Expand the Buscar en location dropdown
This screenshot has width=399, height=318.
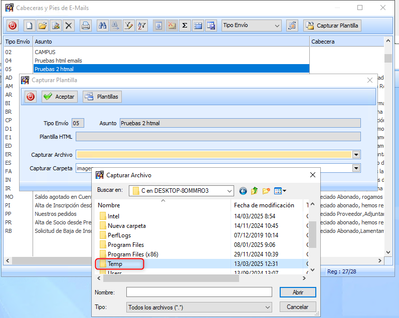coord(229,191)
